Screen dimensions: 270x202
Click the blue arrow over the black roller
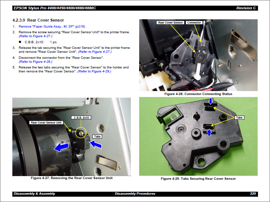pos(62,147)
